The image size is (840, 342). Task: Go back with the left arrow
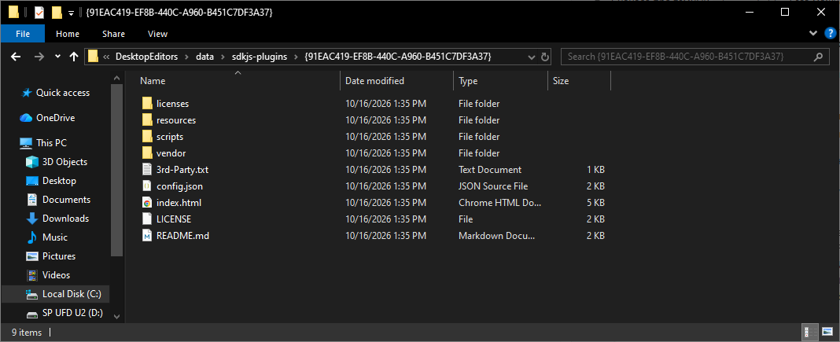[x=16, y=57]
